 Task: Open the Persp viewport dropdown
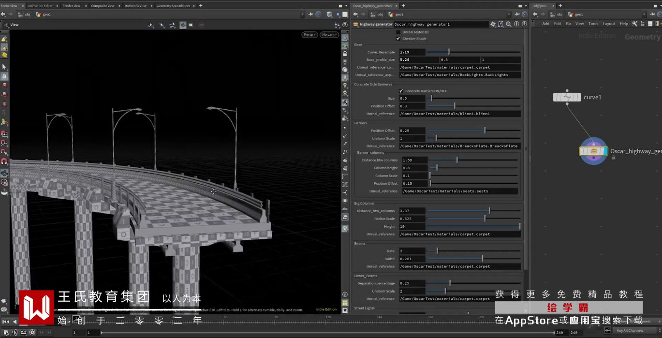click(x=309, y=35)
